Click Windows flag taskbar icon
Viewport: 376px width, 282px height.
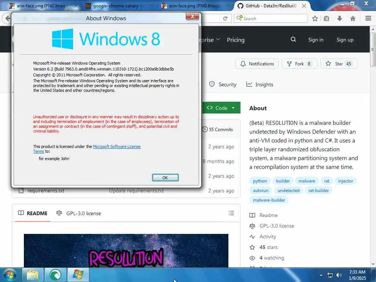(x=78, y=275)
